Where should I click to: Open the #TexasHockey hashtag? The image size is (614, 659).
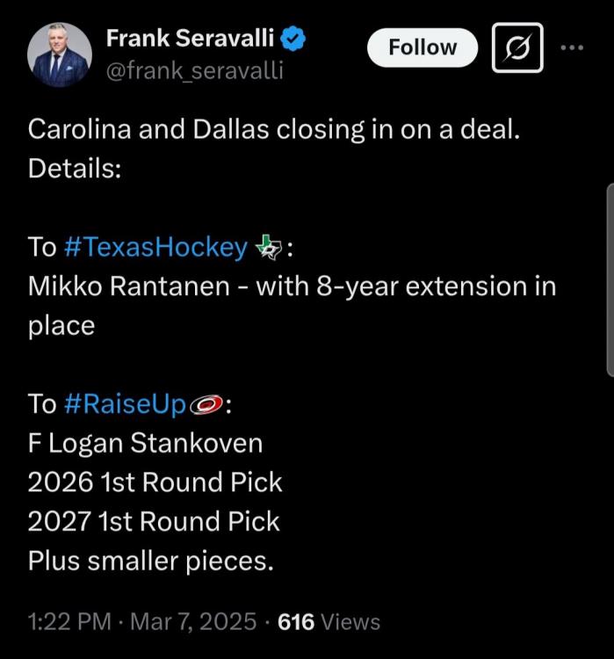156,249
